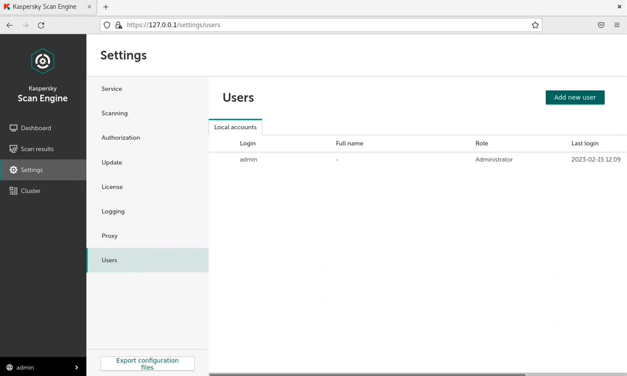Click the Login column header
This screenshot has height=376, width=627.
click(x=248, y=143)
